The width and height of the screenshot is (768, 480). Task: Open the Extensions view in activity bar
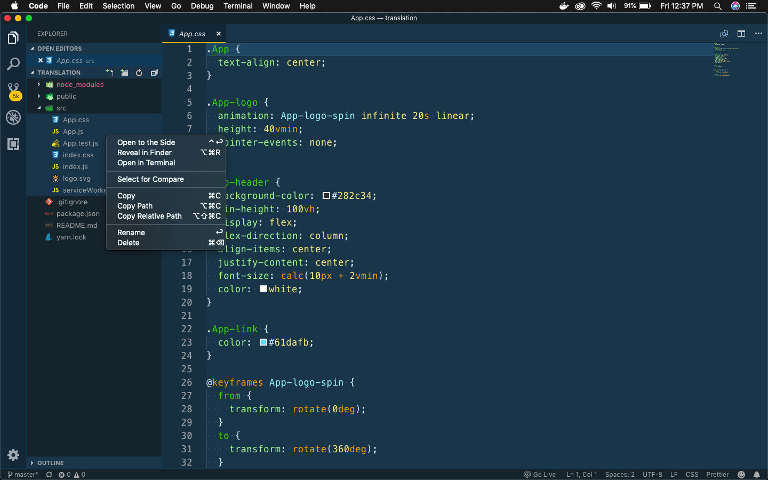pyautogui.click(x=13, y=144)
